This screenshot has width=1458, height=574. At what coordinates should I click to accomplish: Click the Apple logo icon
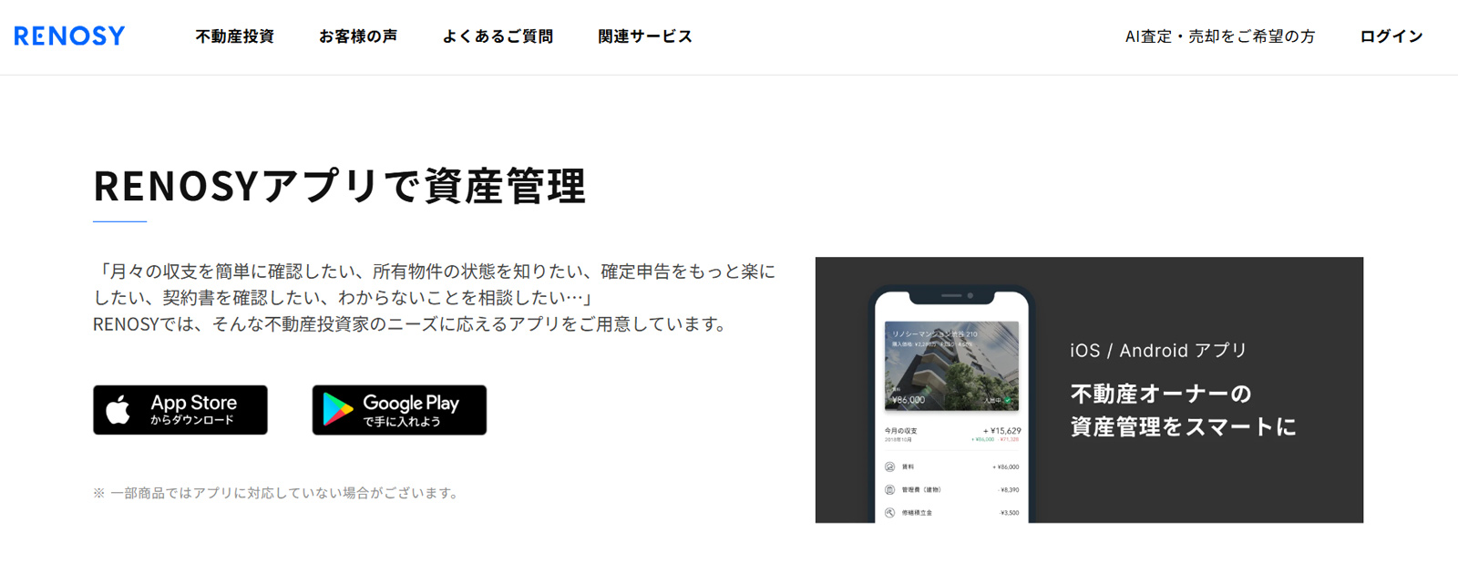pos(118,410)
